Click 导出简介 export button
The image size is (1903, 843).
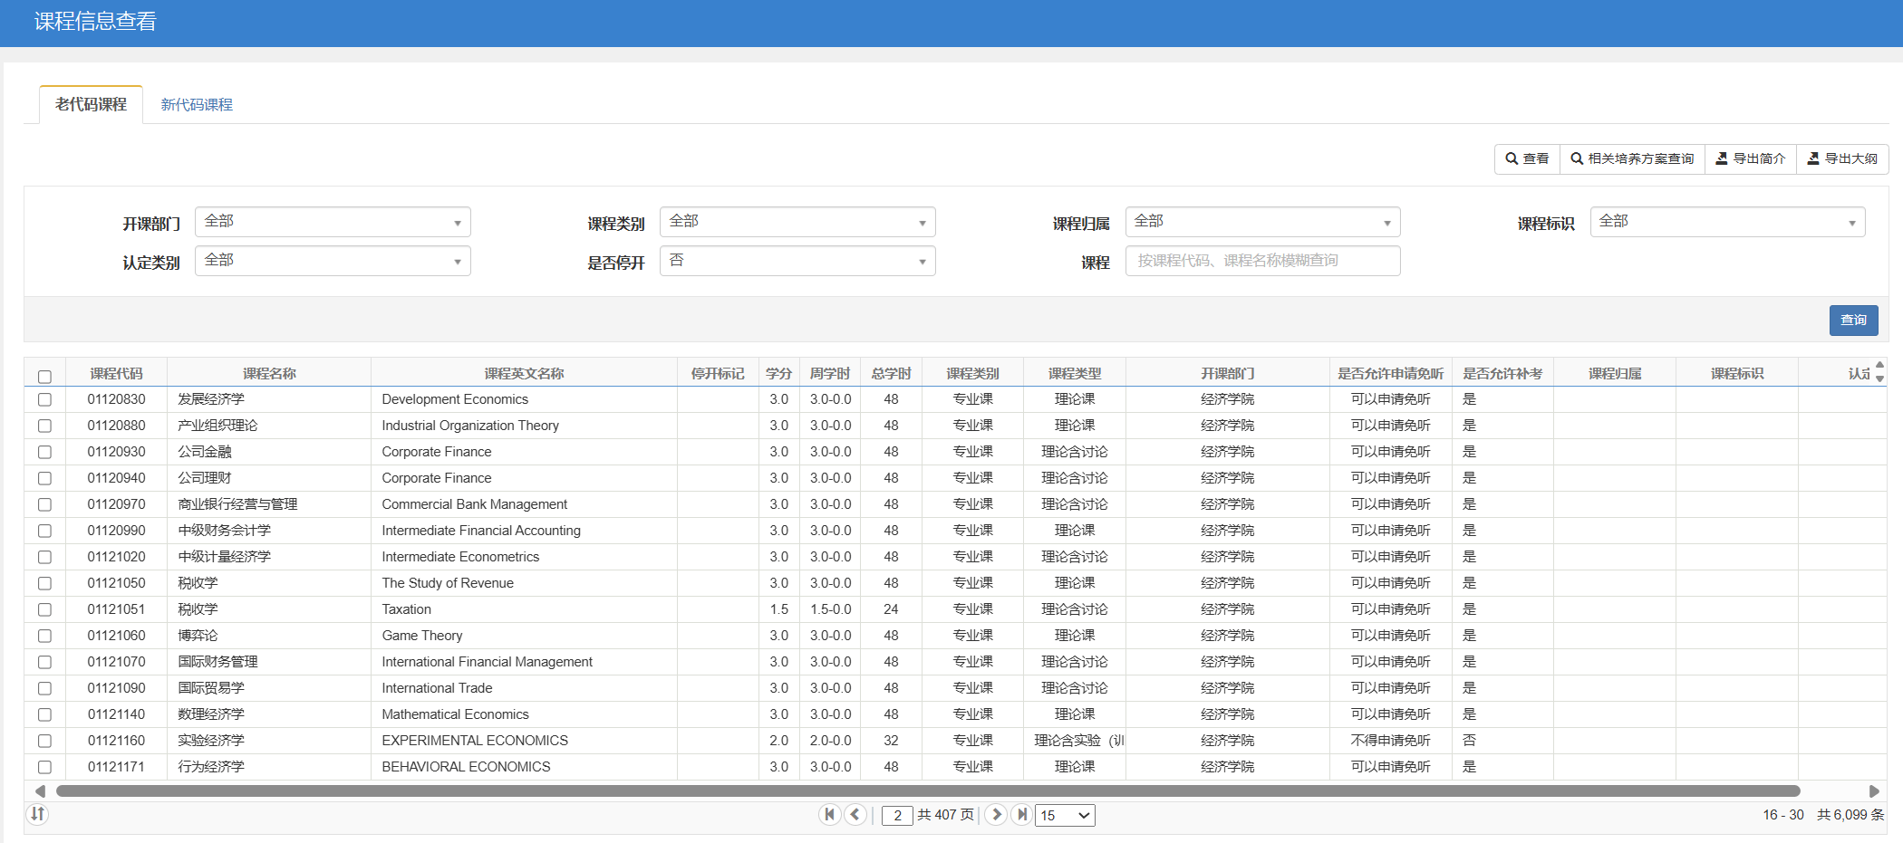pos(1750,158)
